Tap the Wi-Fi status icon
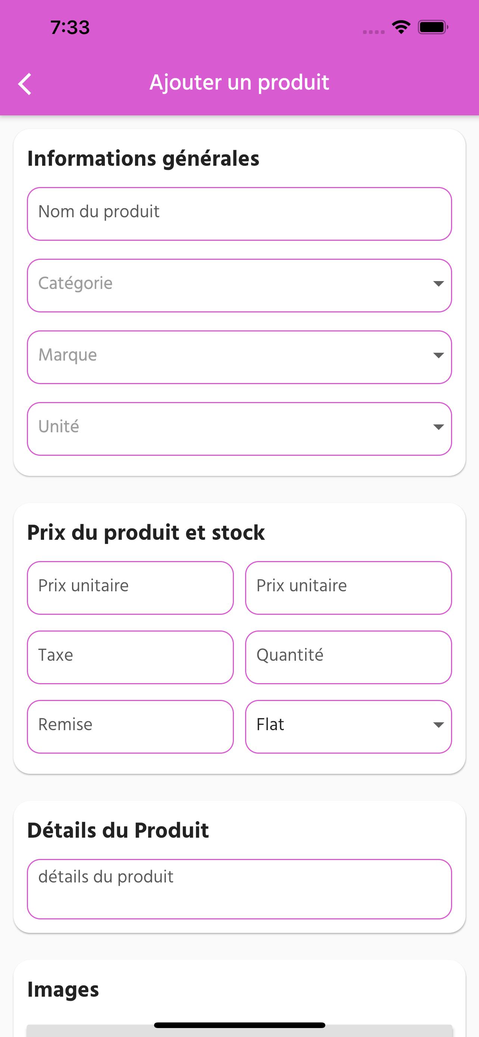 tap(401, 27)
